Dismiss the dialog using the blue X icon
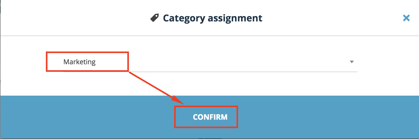Viewport: 419px width, 139px height. click(x=406, y=18)
